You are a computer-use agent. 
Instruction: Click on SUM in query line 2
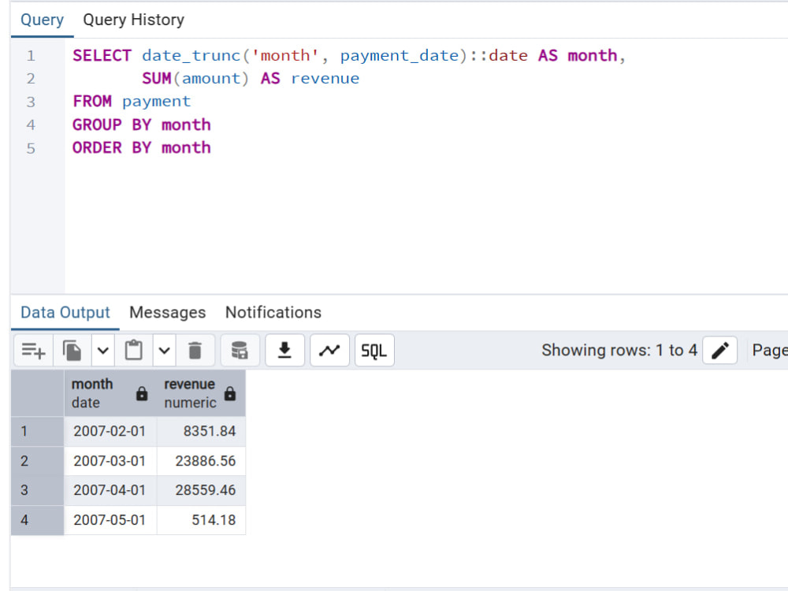tap(156, 78)
